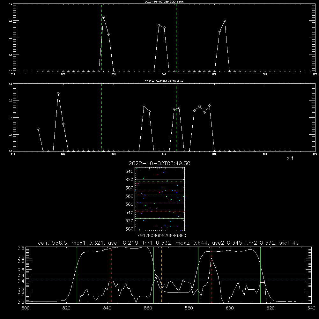This screenshot has height=319, width=319.
Task: Click the 'ave1 0.219' value in stats line
Action: [x=123, y=243]
